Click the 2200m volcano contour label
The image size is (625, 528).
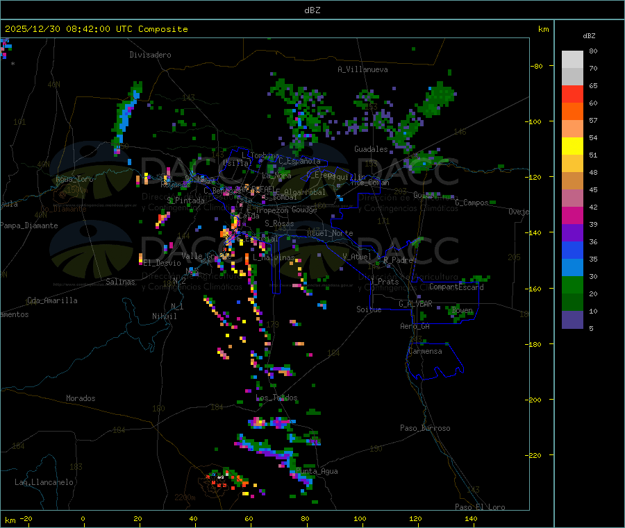185,497
